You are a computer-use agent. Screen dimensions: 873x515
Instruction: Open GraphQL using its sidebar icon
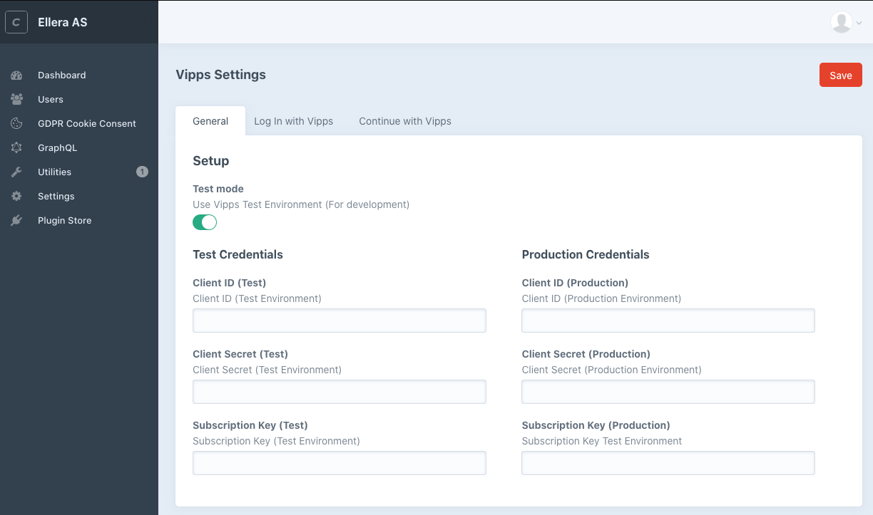[16, 147]
